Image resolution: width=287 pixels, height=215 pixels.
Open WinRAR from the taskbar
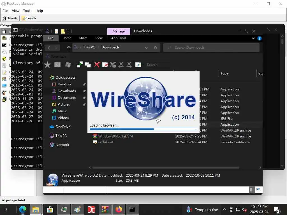(x=105, y=209)
